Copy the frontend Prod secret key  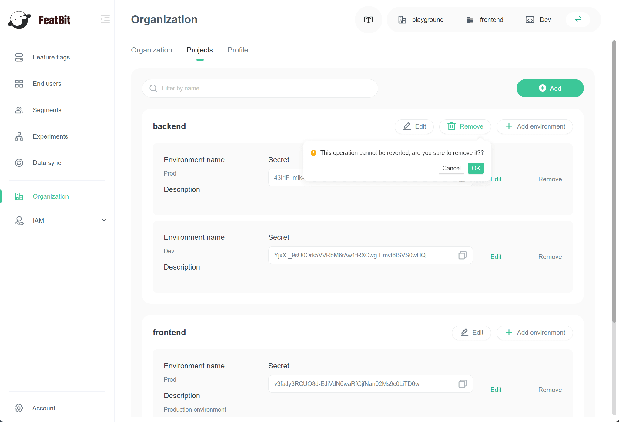pyautogui.click(x=462, y=384)
